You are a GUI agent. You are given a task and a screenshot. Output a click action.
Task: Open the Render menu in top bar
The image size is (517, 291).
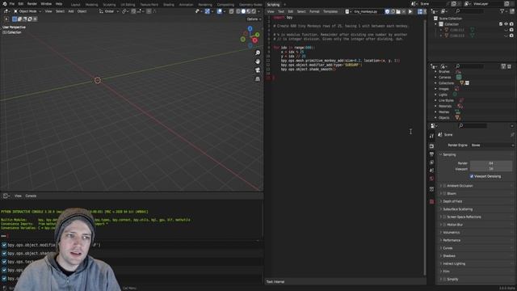point(32,4)
